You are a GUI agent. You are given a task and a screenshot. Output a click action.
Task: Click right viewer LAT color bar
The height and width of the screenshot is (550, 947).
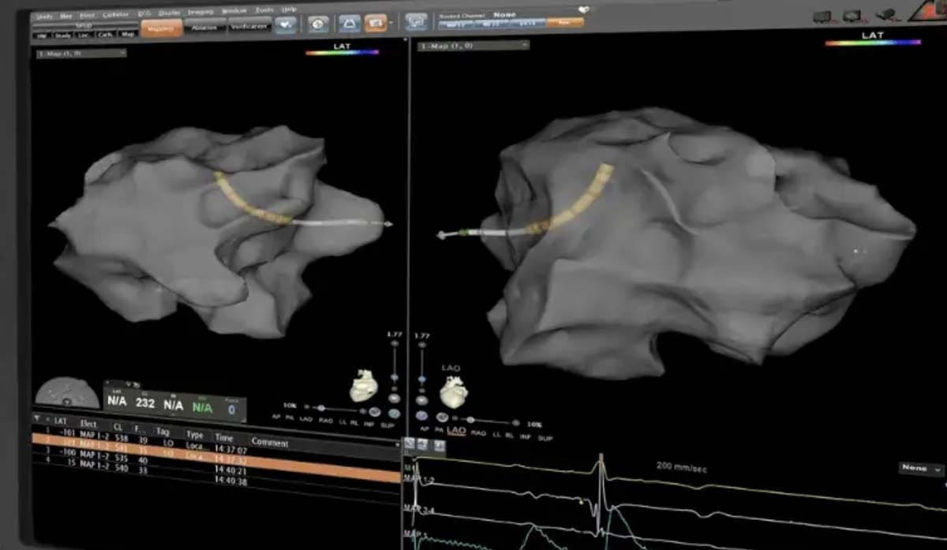coord(872,43)
